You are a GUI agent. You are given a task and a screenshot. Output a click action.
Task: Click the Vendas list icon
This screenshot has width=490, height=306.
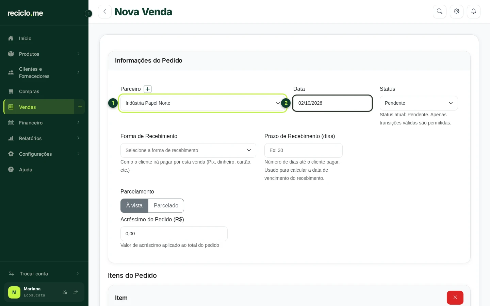coord(11,107)
